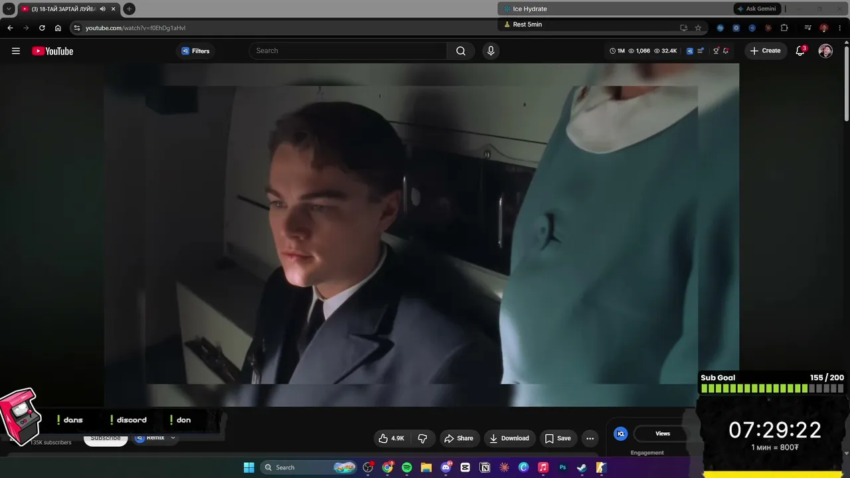Screen dimensions: 850x478
Task: Open Spotify from the taskbar
Action: pyautogui.click(x=407, y=467)
